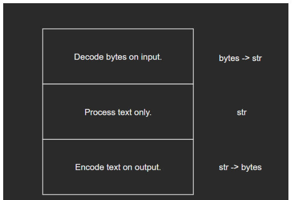
Task: Click the "Decode bytes on input." text
Action: (x=118, y=58)
